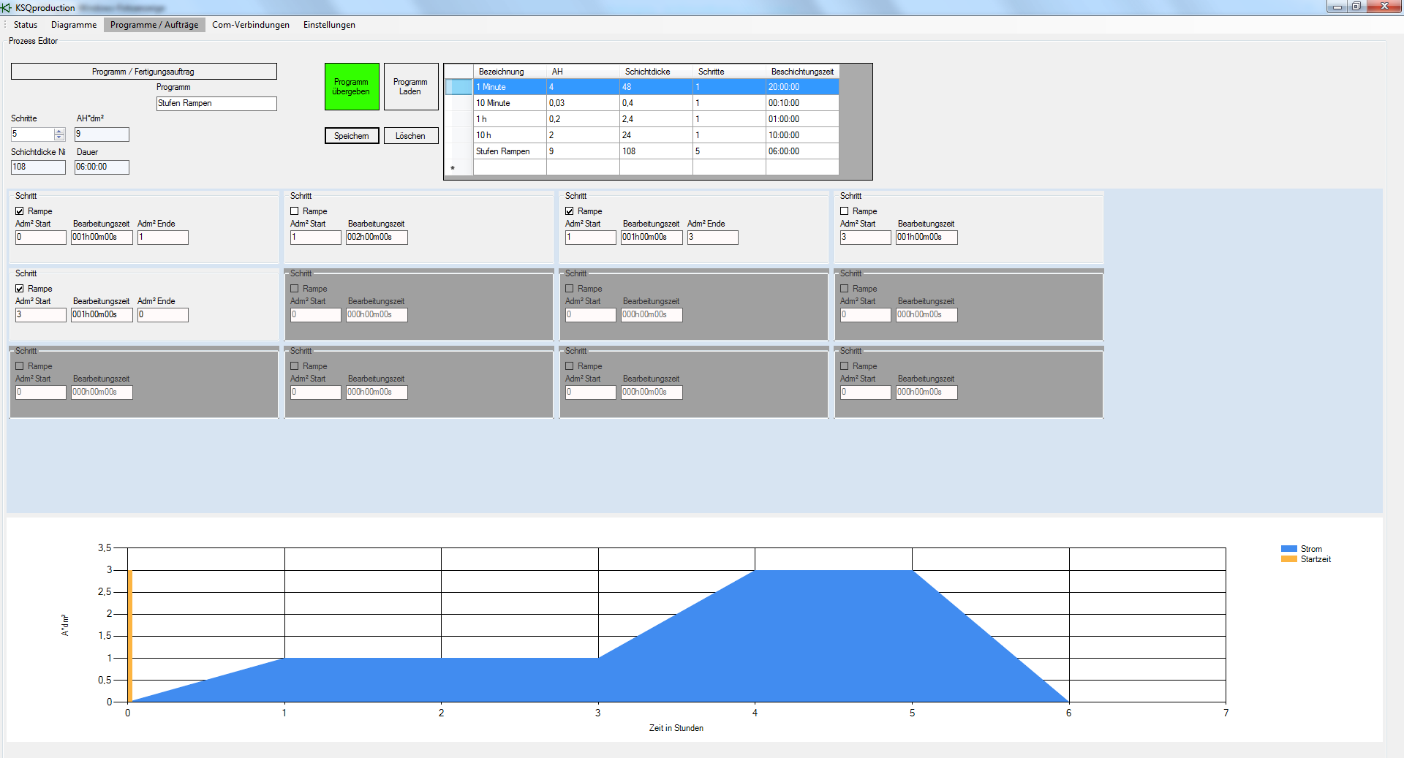Viewport: 1404px width, 758px height.
Task: Open the Einstellungen menu
Action: point(329,25)
